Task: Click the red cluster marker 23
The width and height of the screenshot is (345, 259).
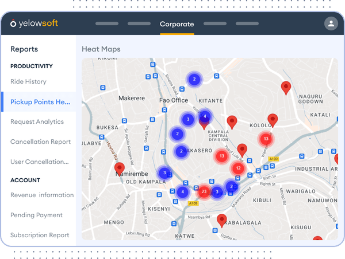Action: (x=204, y=191)
